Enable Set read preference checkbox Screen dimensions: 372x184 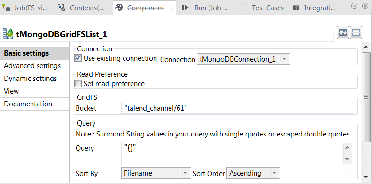[x=78, y=83]
